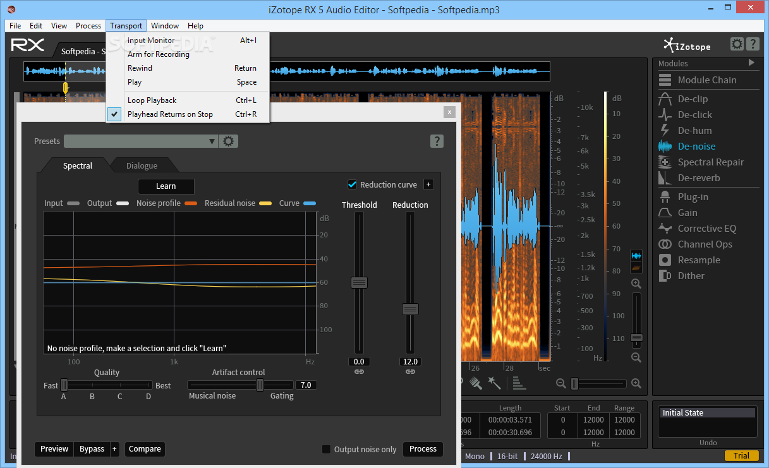Screen dimensions: 769x468
Task: Show spectrogram view toggle
Action: click(636, 268)
